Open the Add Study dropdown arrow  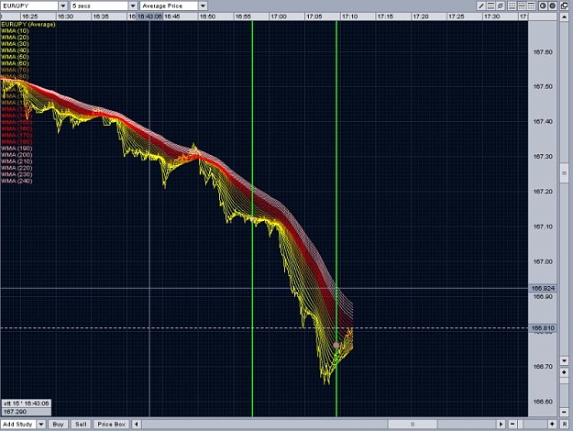click(x=41, y=424)
